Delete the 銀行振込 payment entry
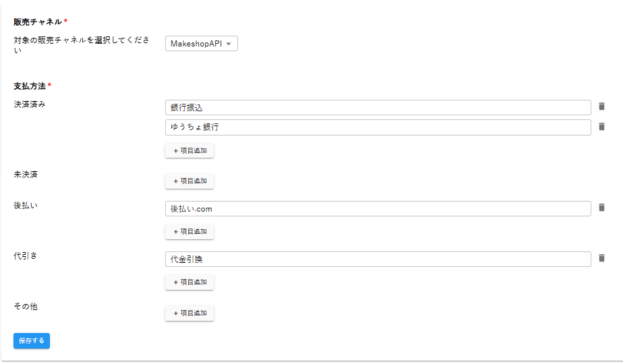The image size is (623, 364). (601, 107)
